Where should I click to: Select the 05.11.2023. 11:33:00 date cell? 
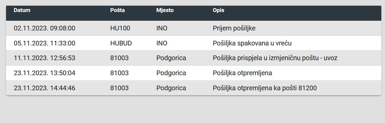44,43
